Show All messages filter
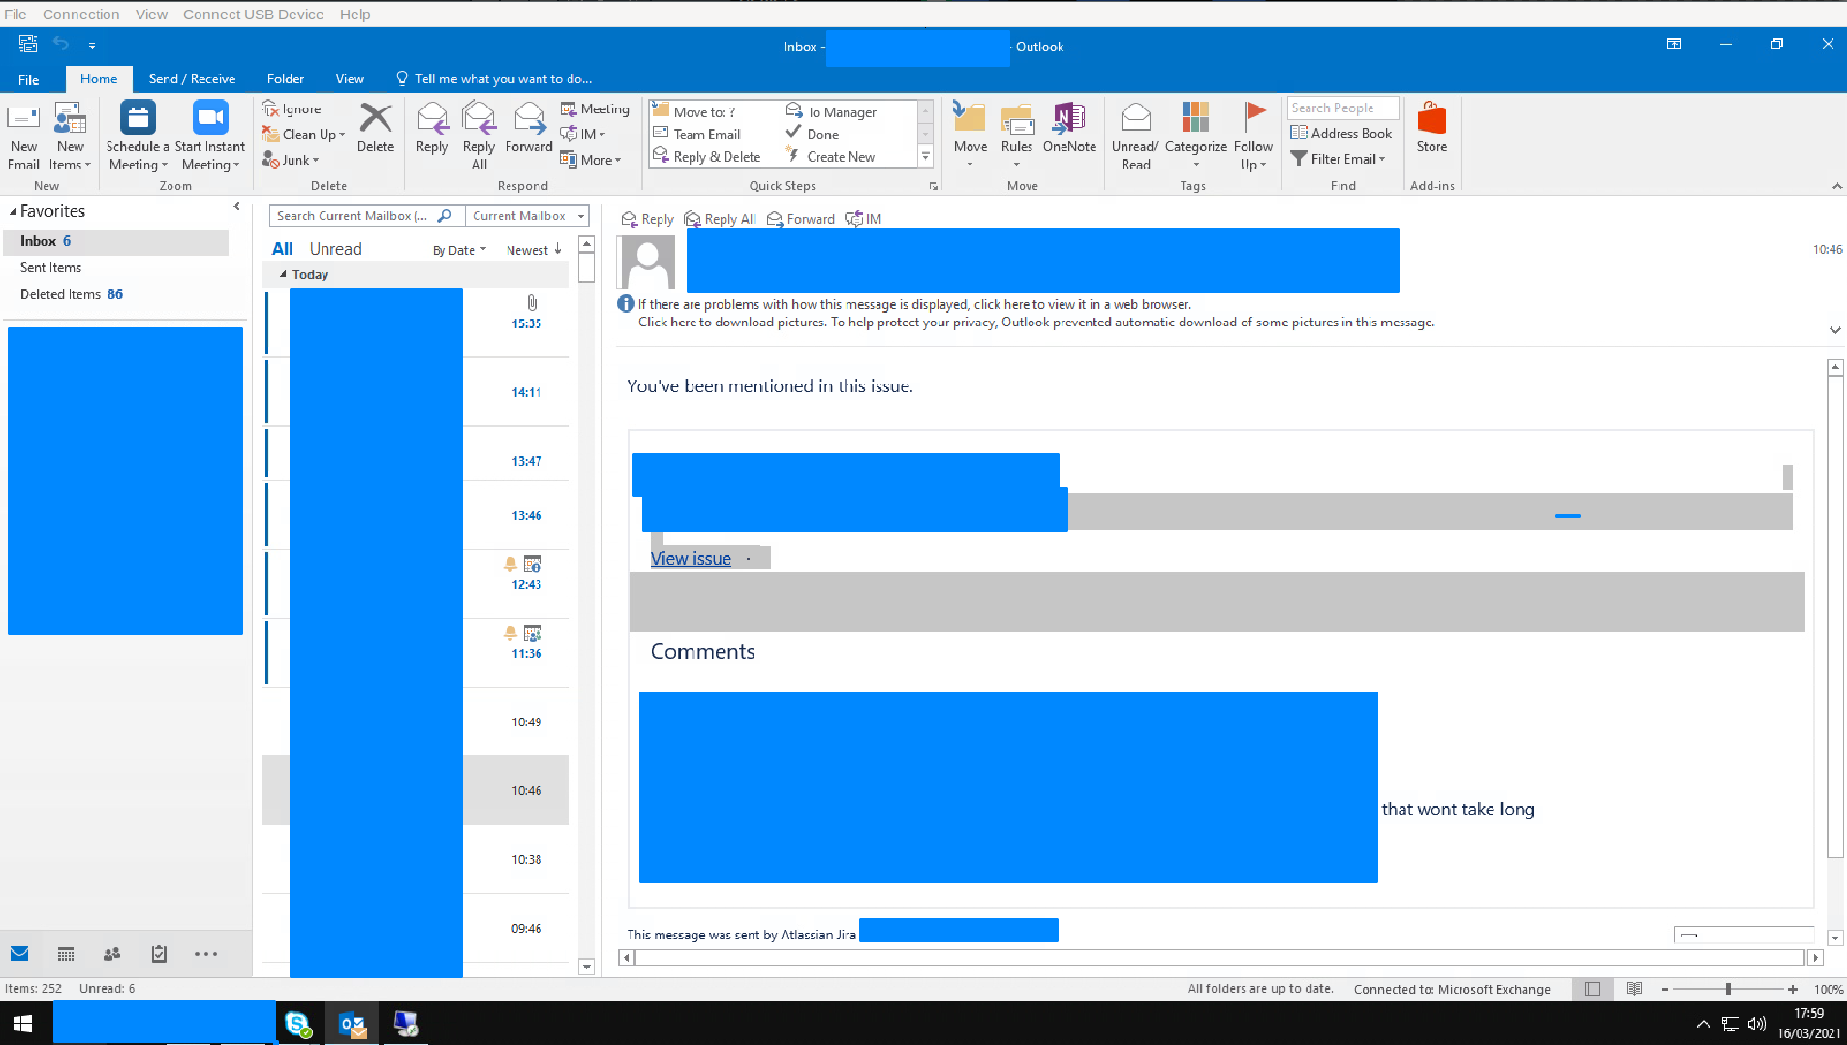 click(282, 249)
